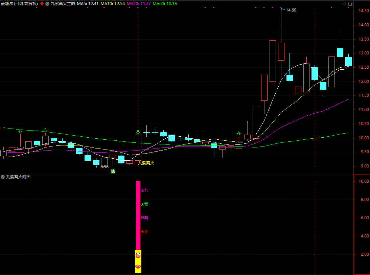Toggle the side panel icon in the top-right corner

point(350,4)
